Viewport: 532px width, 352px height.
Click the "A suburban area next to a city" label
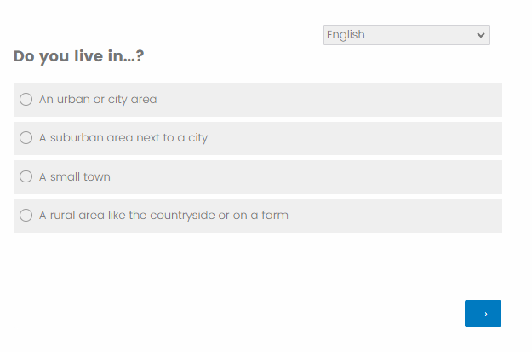point(123,138)
